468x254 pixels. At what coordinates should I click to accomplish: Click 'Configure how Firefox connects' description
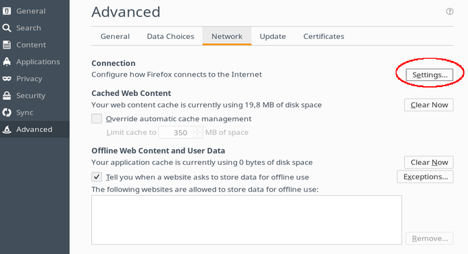point(176,75)
